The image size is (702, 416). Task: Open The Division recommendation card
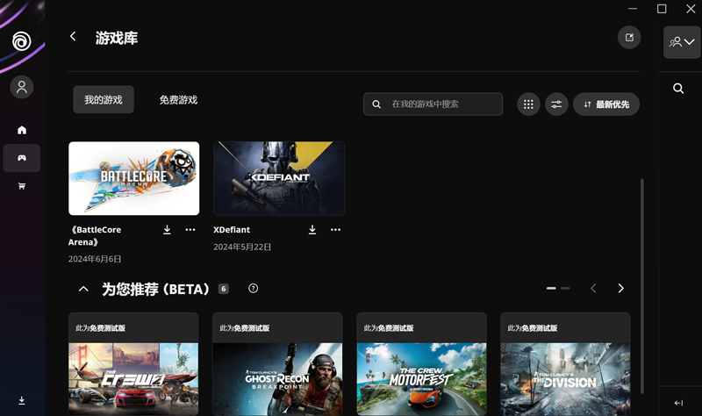pyautogui.click(x=565, y=364)
